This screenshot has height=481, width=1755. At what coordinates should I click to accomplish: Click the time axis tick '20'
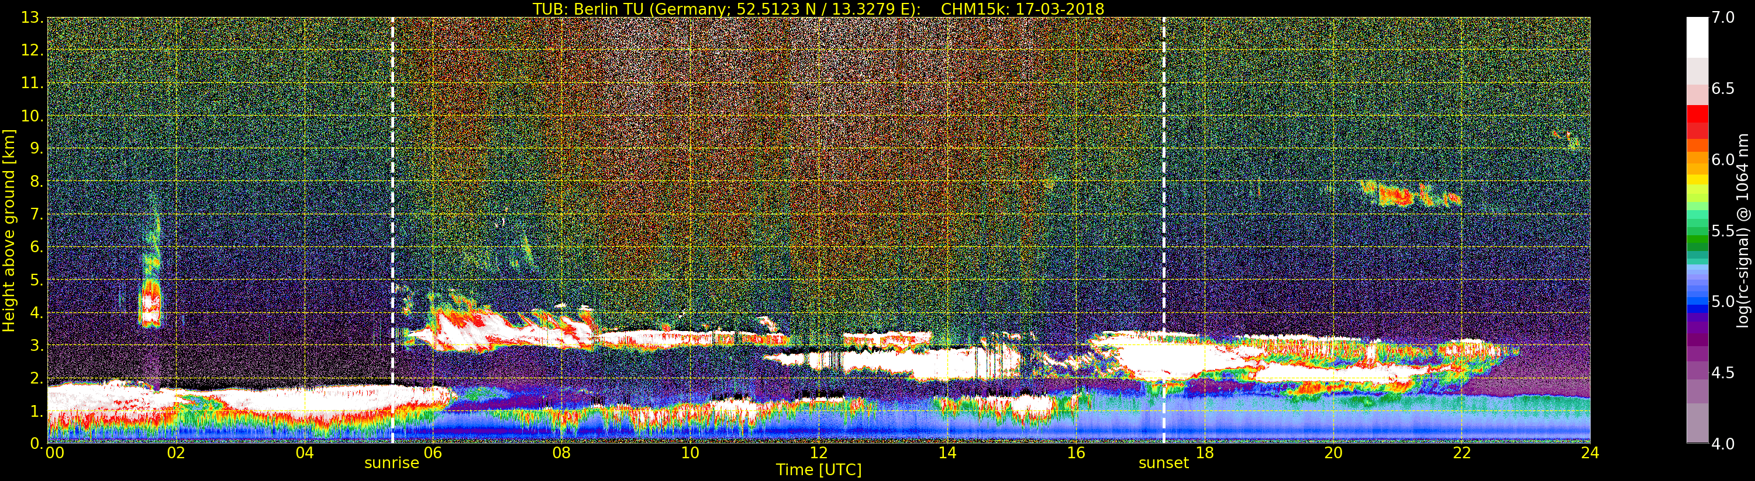(x=1333, y=452)
